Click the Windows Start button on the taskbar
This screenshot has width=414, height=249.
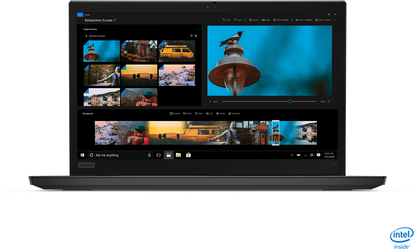(82, 155)
